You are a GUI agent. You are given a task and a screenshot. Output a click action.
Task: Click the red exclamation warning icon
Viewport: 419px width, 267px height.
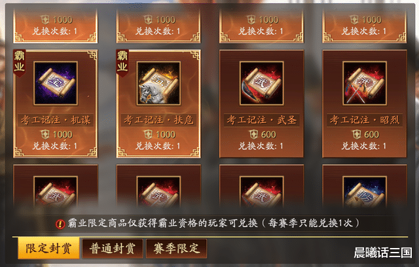(x=60, y=224)
